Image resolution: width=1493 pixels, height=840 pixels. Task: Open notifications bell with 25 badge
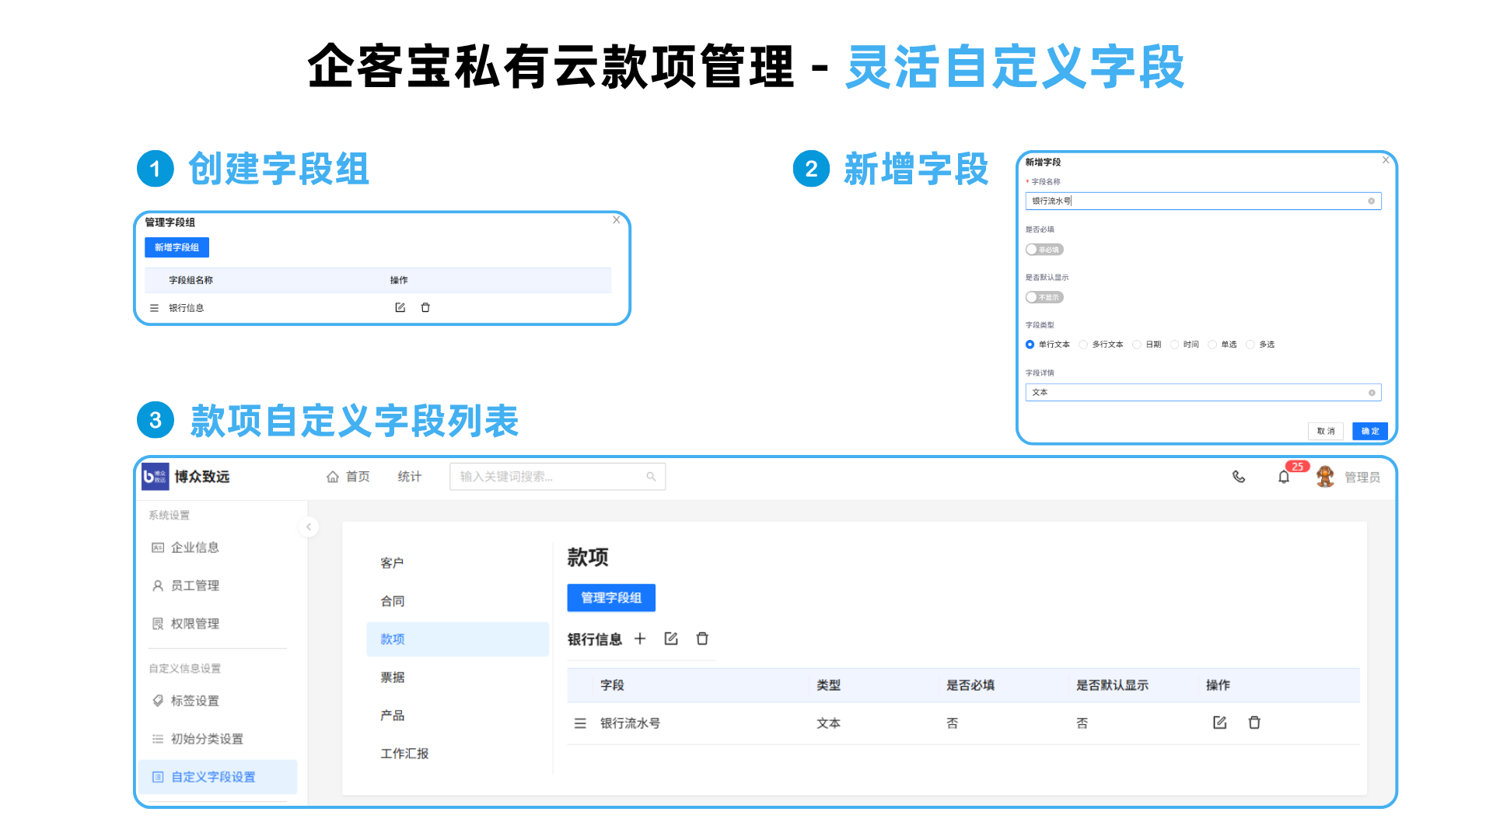pyautogui.click(x=1284, y=477)
